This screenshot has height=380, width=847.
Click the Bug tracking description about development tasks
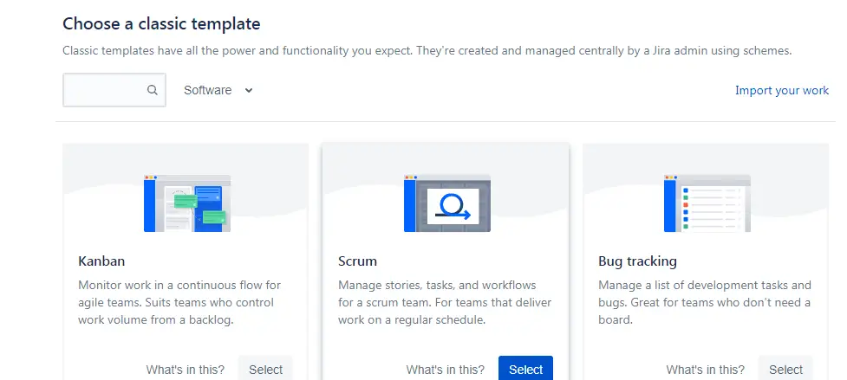point(705,302)
